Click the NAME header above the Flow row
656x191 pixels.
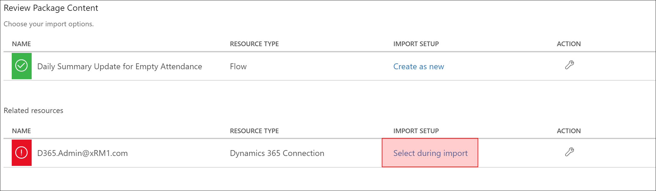tap(21, 44)
